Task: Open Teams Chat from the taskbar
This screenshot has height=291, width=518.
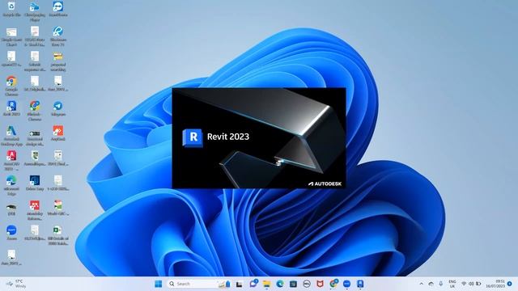Action: pyautogui.click(x=253, y=284)
